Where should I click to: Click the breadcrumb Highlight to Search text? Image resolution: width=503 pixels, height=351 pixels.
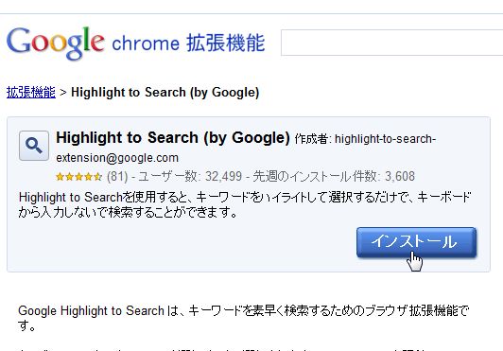(165, 93)
